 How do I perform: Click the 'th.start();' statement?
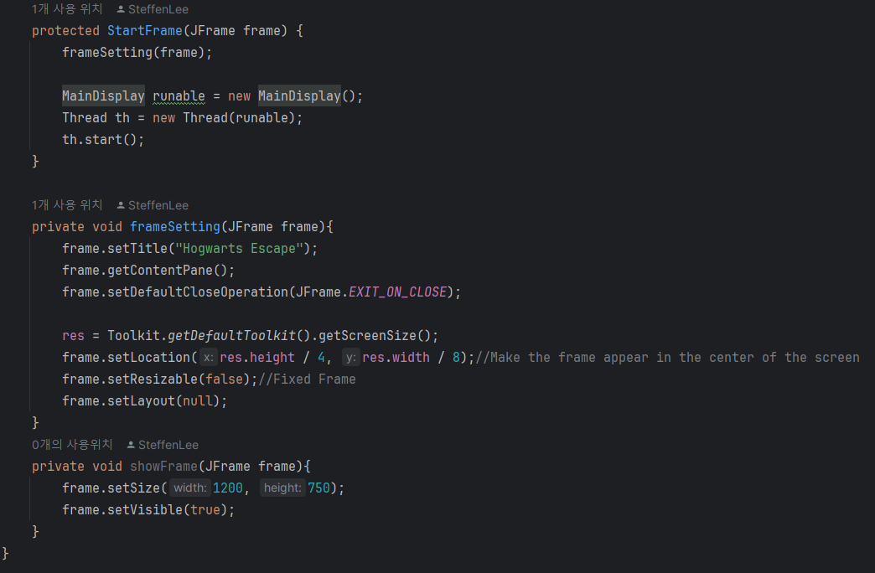[x=103, y=140]
